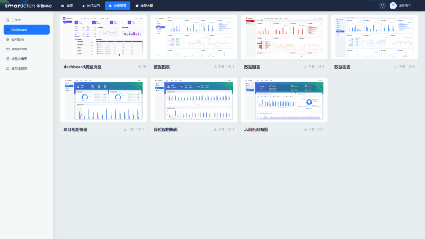Download the 数据图表 card with 5 views
Viewport: 425px width, 239px height.
pos(399,67)
